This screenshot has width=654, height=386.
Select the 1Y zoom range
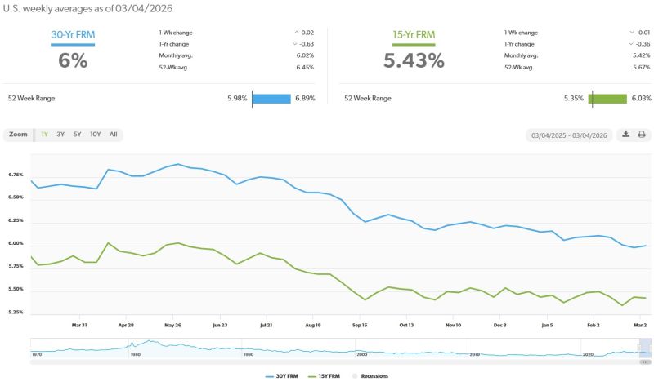click(x=44, y=134)
